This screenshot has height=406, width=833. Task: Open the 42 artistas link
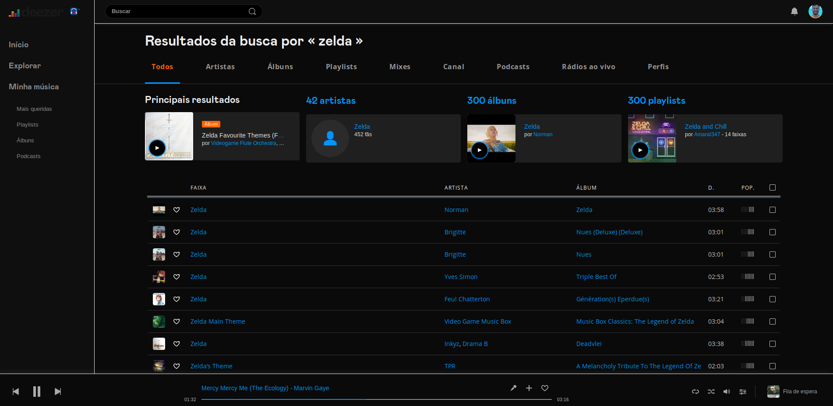pos(331,101)
